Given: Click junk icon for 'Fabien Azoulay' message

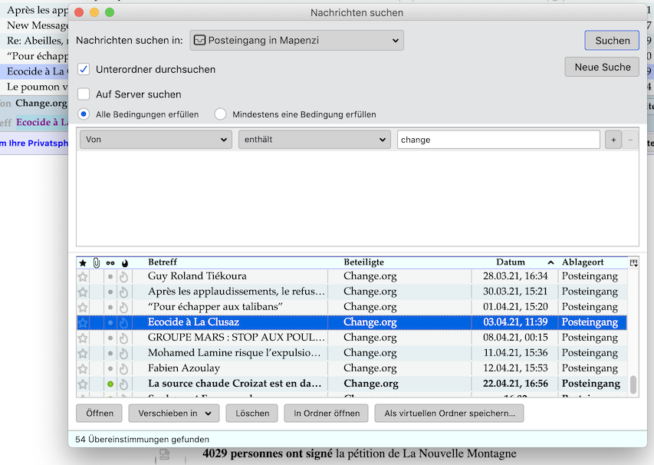Looking at the screenshot, I should coord(125,368).
